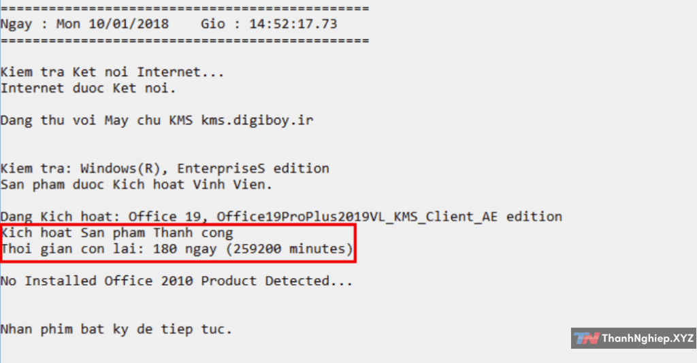Click the second equals-sign separator line

[x=184, y=41]
